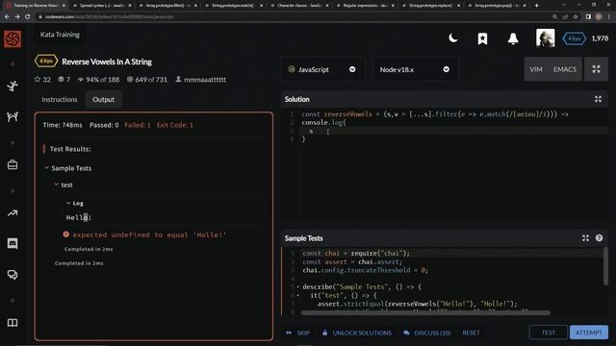Click the Sample Tests horizontal scrollbar

(x=425, y=312)
